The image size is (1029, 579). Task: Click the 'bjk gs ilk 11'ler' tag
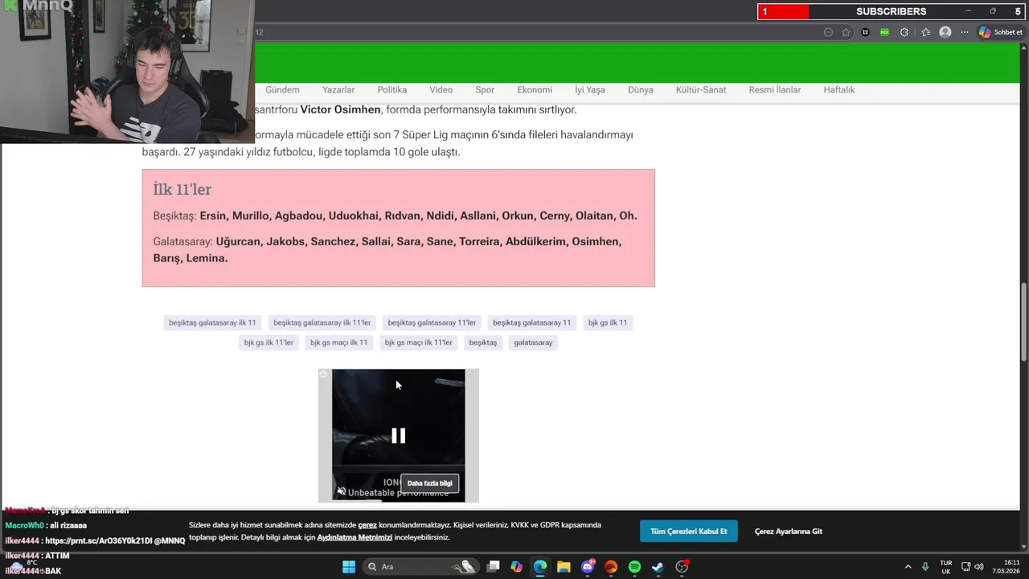point(269,343)
